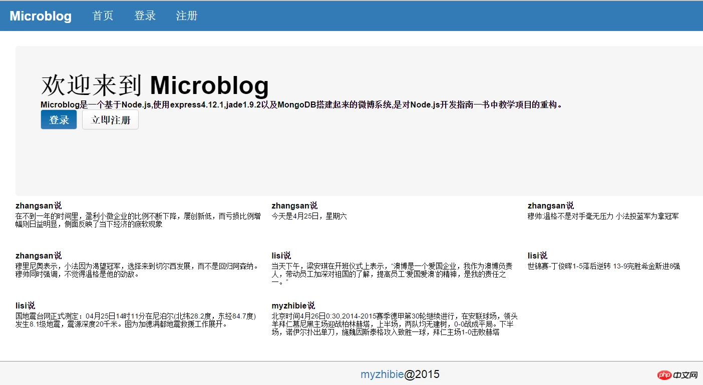Select the 欢迎来到 Microblog heading
The width and height of the screenshot is (703, 385).
[155, 85]
